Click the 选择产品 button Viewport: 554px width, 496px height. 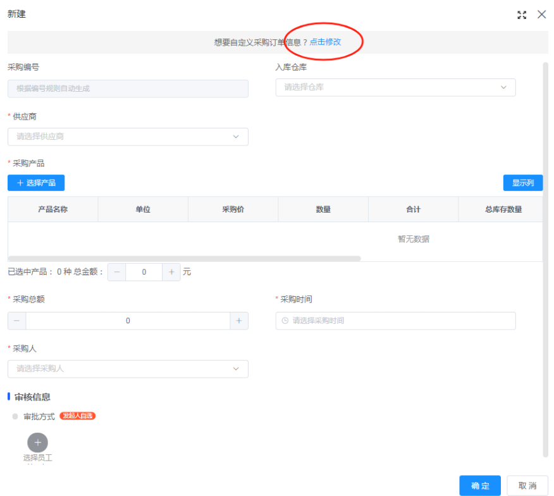point(36,183)
